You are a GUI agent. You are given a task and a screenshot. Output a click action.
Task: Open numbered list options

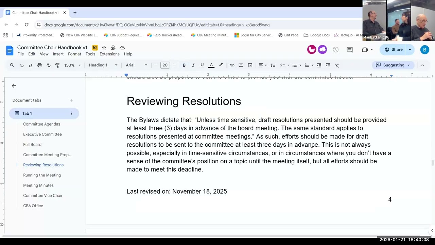point(309,65)
